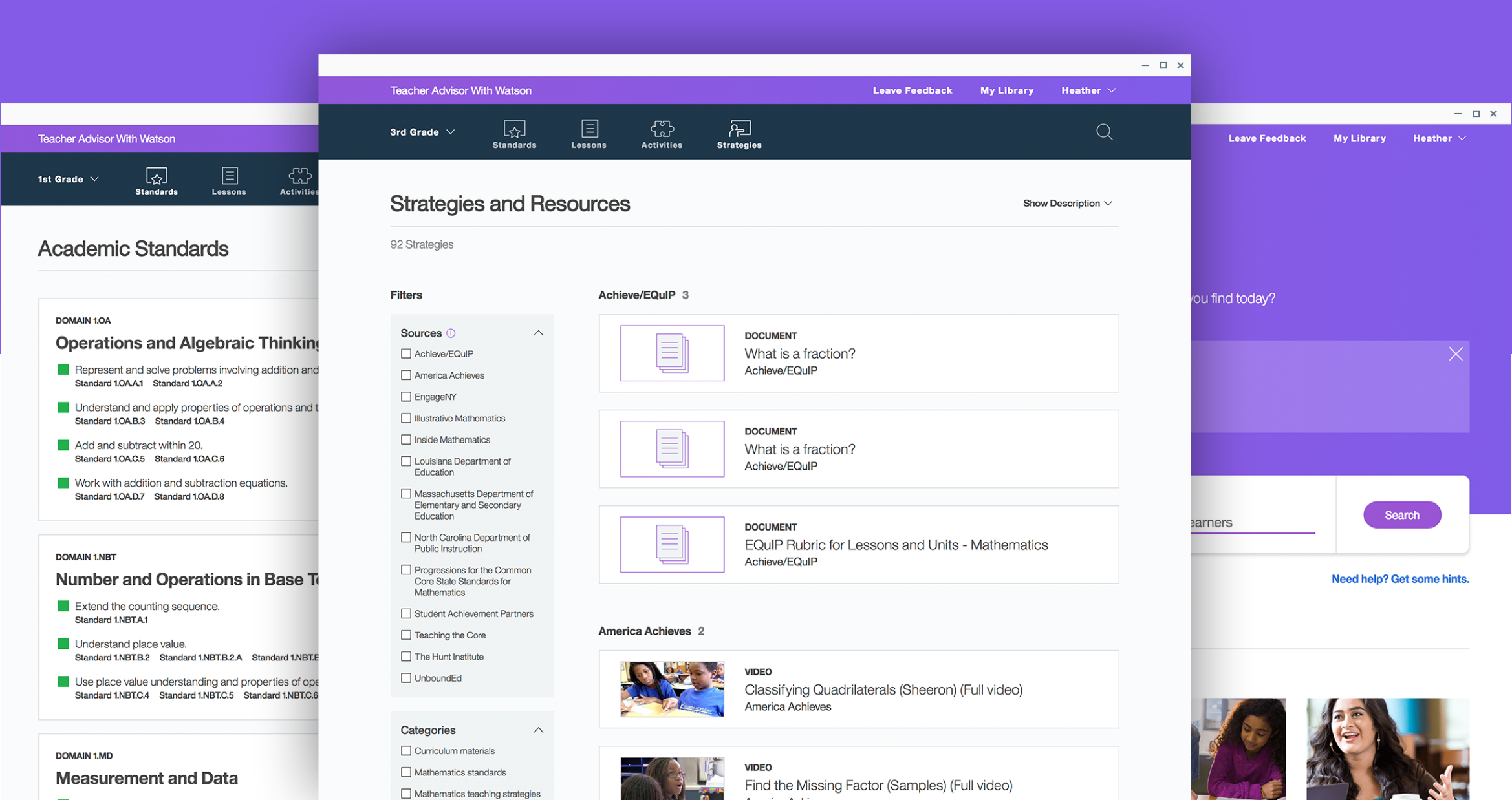Collapse the Sources filter section
This screenshot has width=1512, height=800.
[539, 333]
